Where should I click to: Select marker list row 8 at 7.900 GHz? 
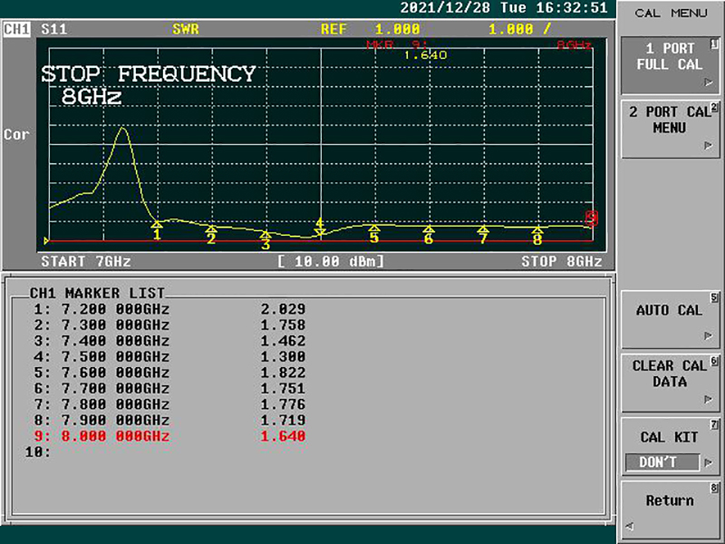[169, 420]
